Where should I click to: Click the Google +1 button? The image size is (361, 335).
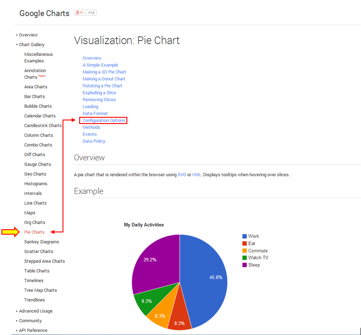(79, 12)
